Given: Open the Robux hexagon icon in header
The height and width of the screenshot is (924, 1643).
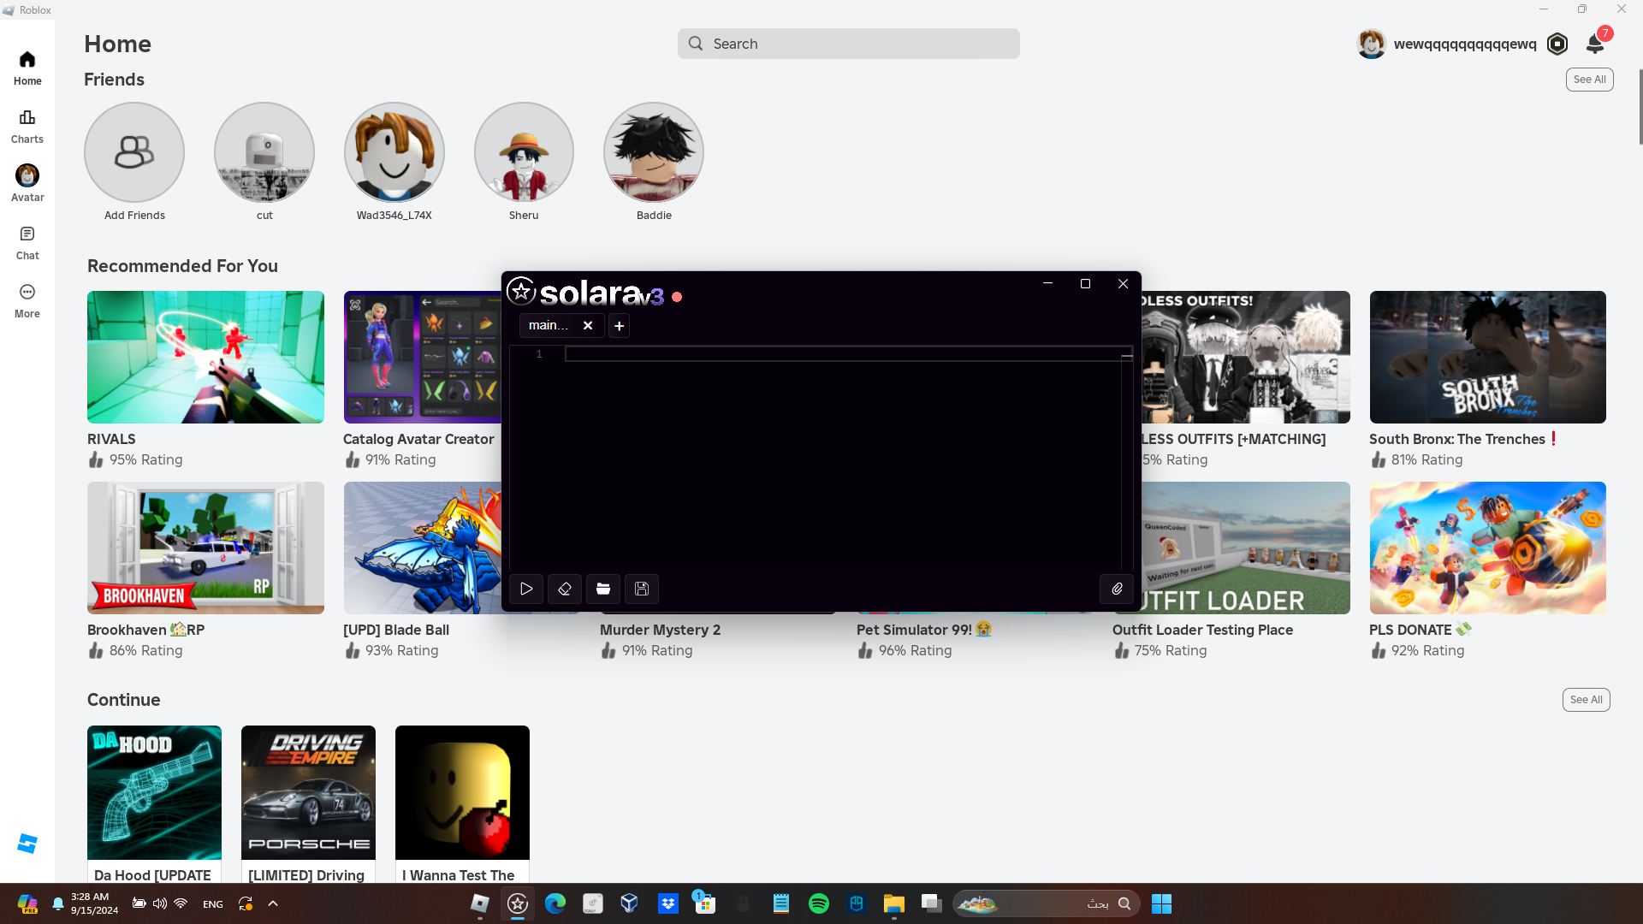Looking at the screenshot, I should [1557, 44].
